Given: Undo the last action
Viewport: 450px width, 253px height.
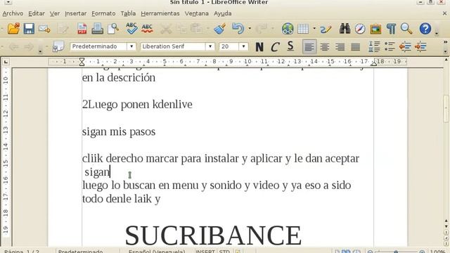Looking at the screenshot, I should (x=238, y=29).
